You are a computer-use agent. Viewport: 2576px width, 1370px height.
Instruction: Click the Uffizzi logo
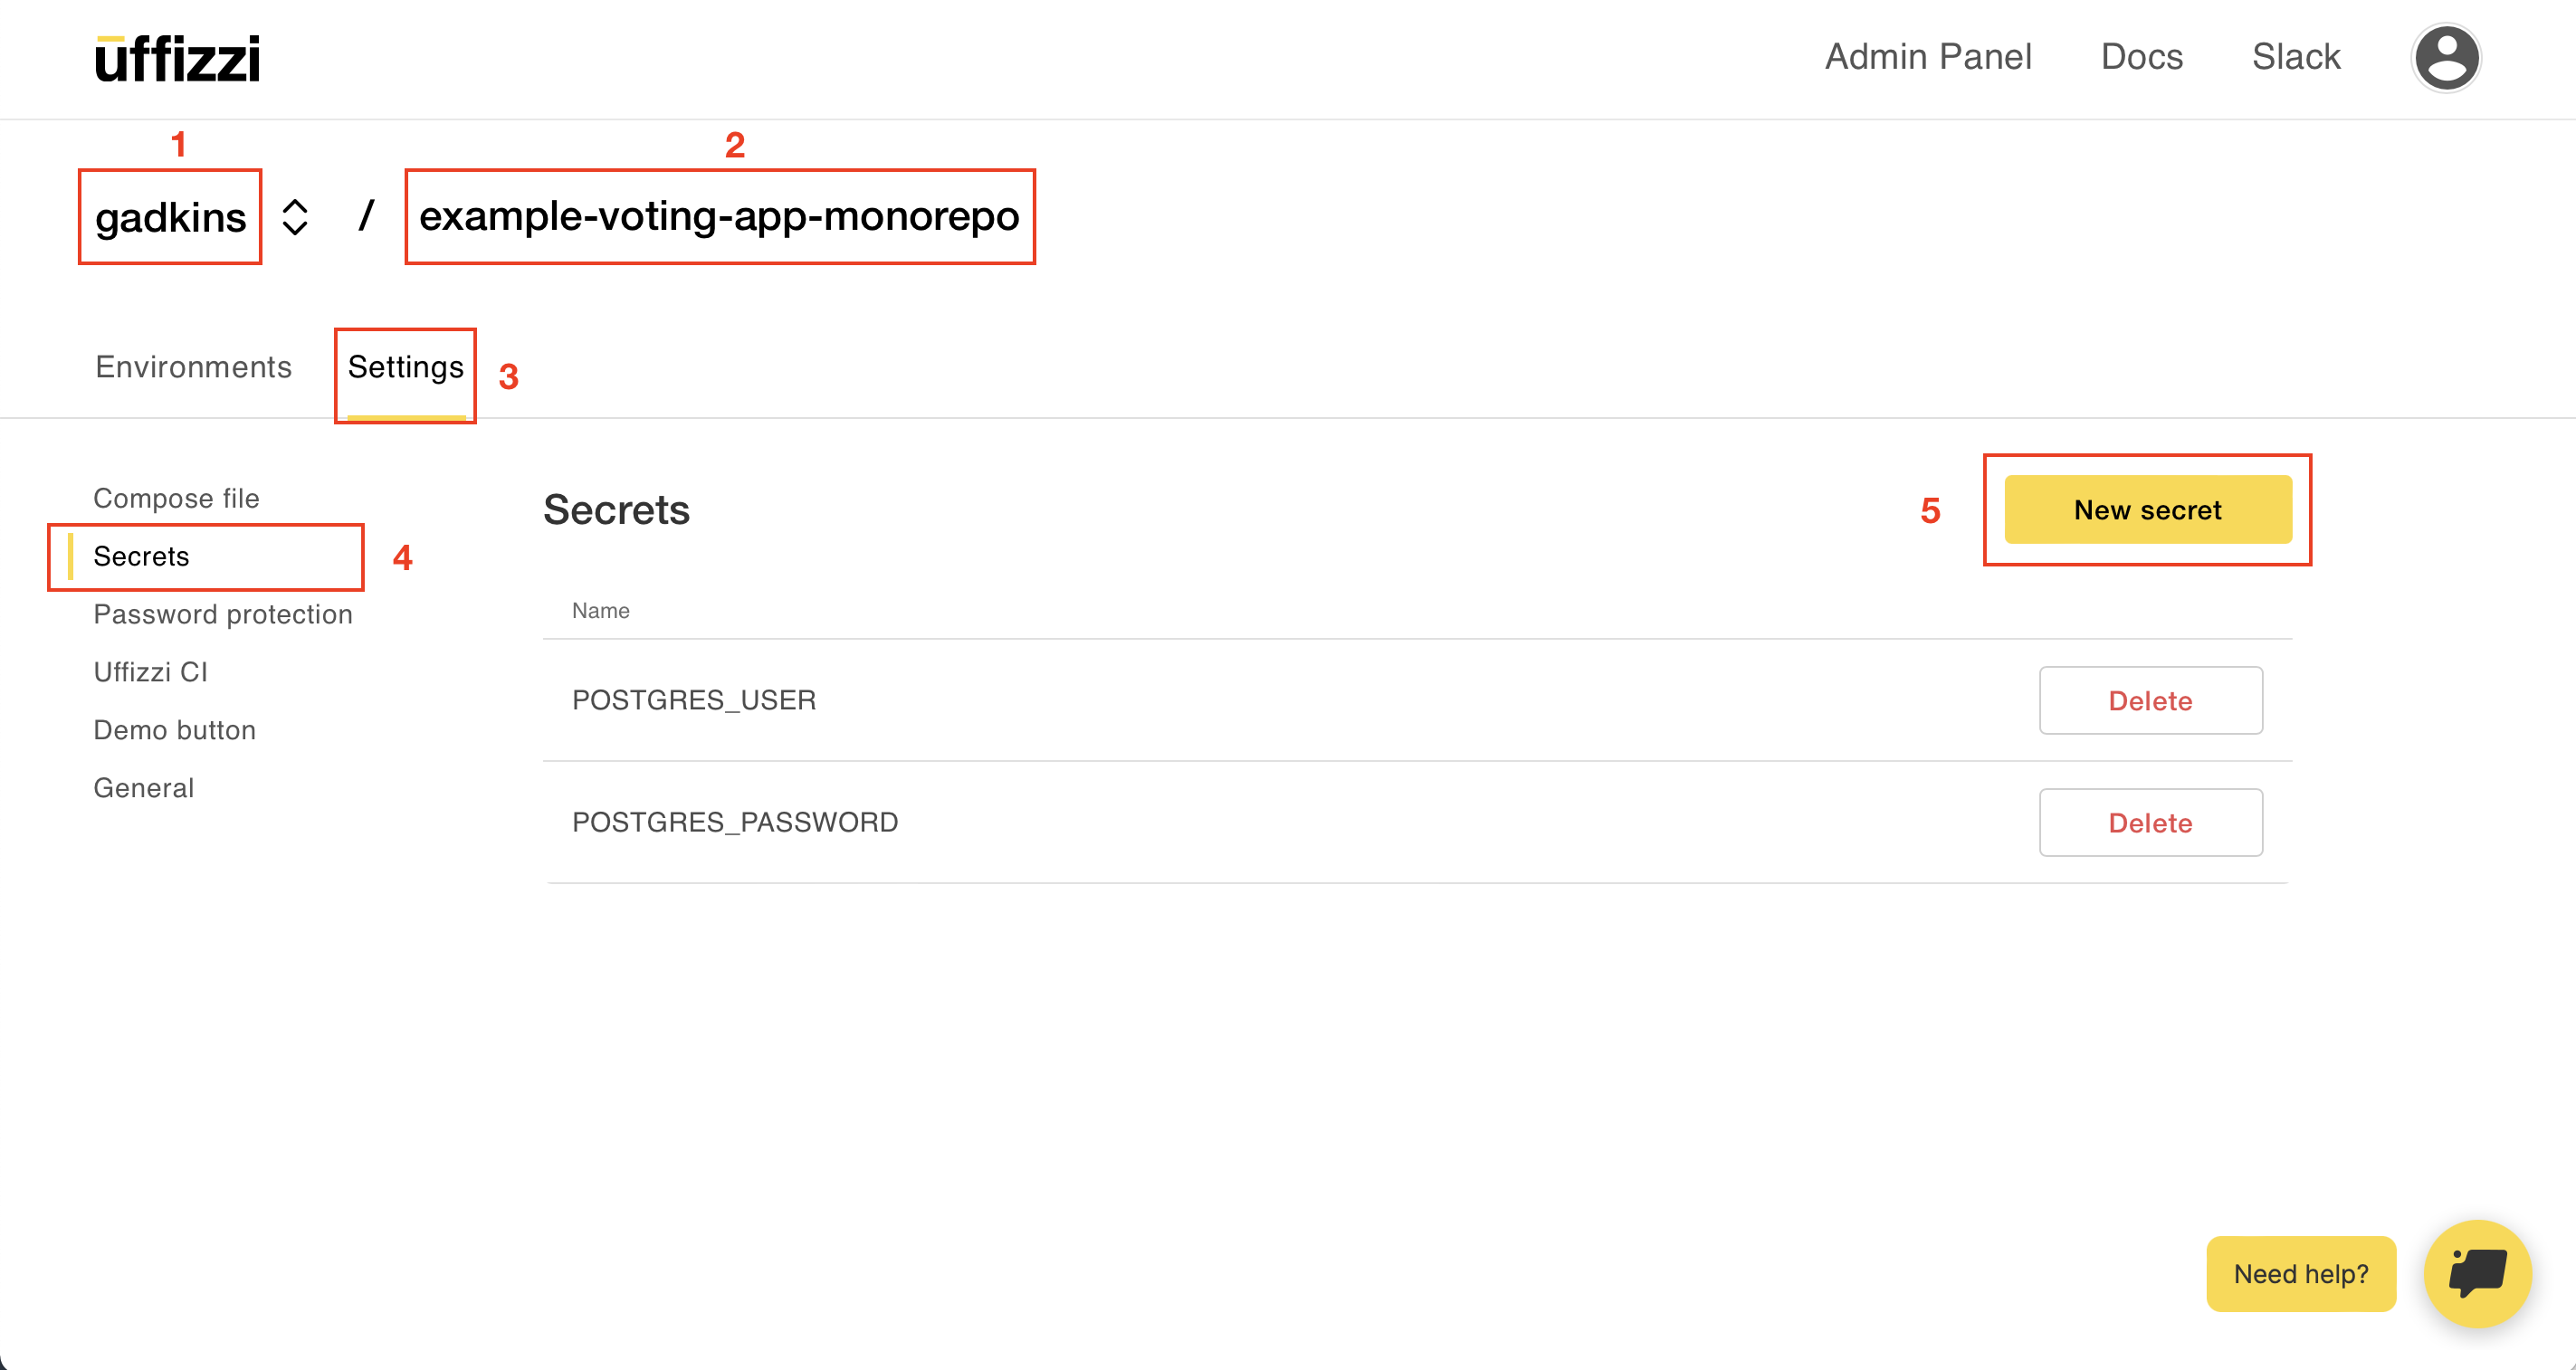click(177, 59)
